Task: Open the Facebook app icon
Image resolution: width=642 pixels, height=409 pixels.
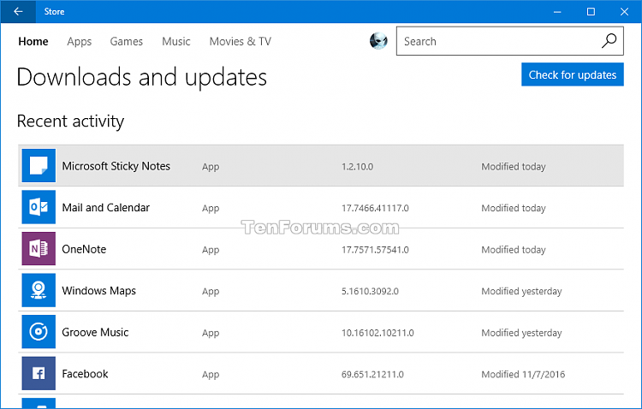Action: (39, 373)
